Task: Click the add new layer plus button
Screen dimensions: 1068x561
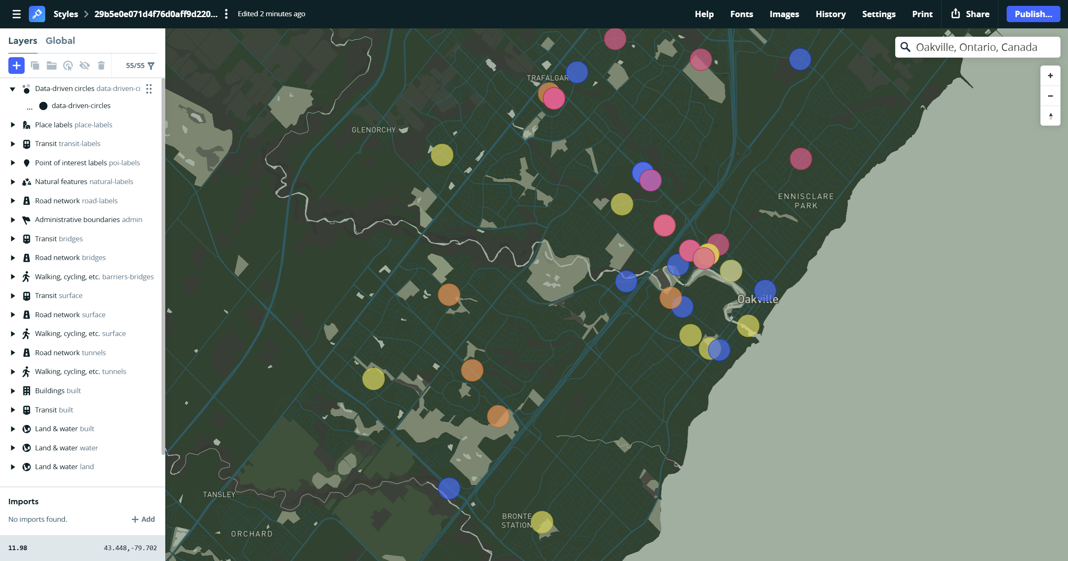Action: [16, 66]
